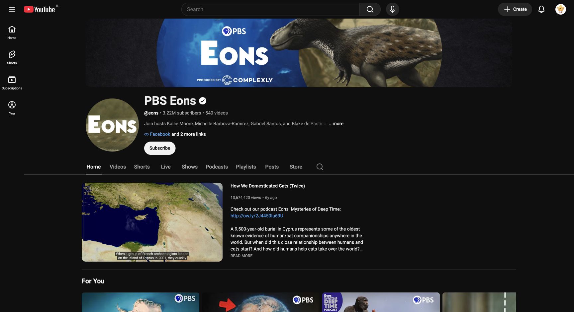Go to Home in sidebar
574x312 pixels.
click(12, 32)
